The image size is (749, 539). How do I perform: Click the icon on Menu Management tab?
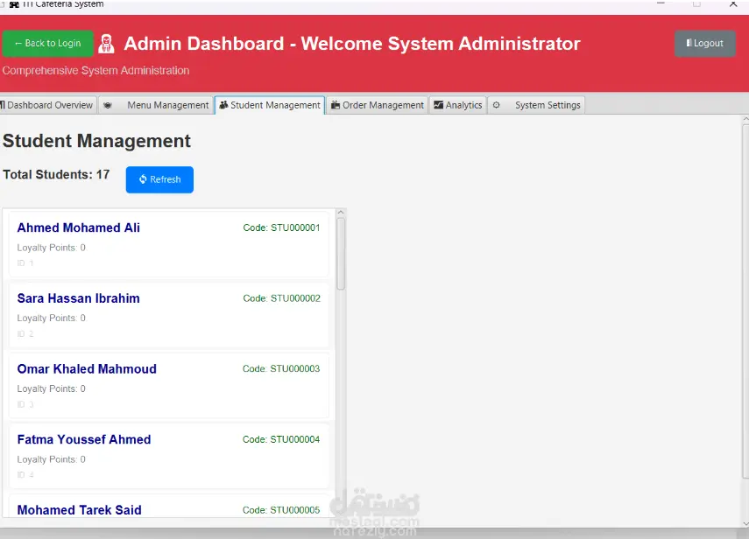(x=108, y=105)
